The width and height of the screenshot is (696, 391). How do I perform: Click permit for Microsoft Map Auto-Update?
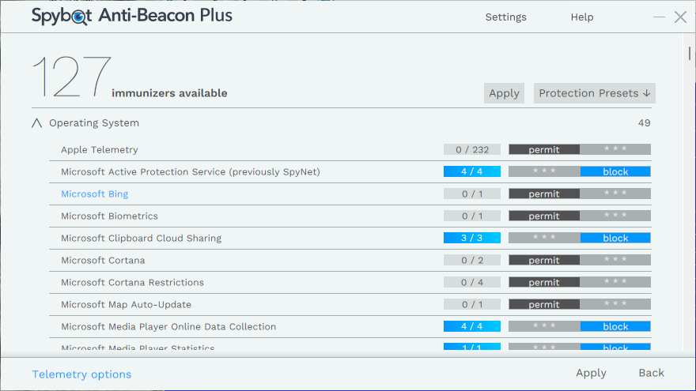(x=544, y=305)
